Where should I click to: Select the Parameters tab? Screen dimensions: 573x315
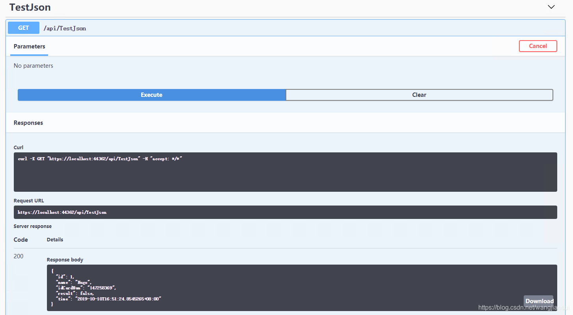[30, 46]
